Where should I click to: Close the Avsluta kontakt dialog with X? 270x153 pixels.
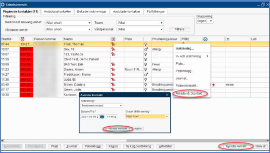(167, 95)
